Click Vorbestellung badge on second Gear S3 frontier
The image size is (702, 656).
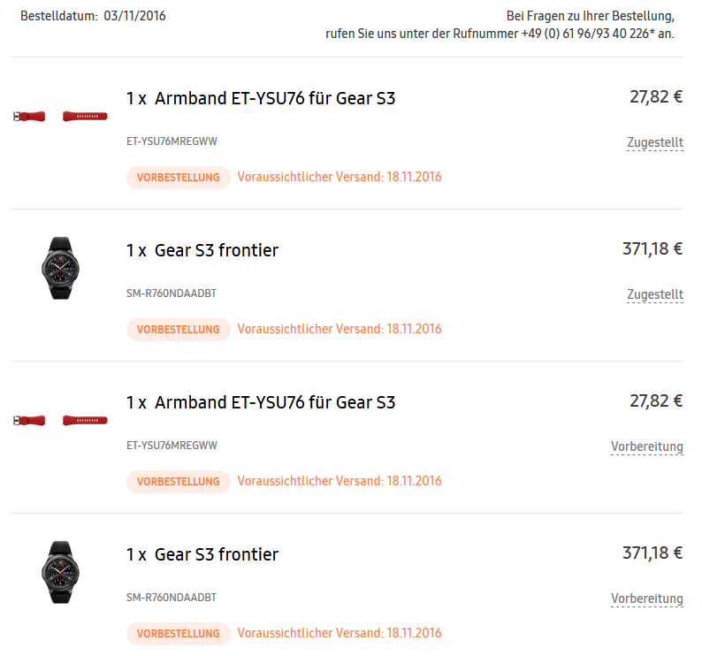click(179, 634)
